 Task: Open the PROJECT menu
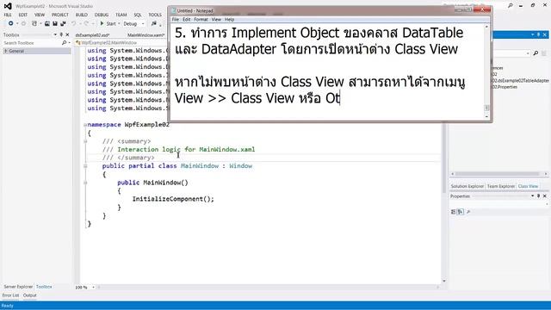pyautogui.click(x=60, y=15)
